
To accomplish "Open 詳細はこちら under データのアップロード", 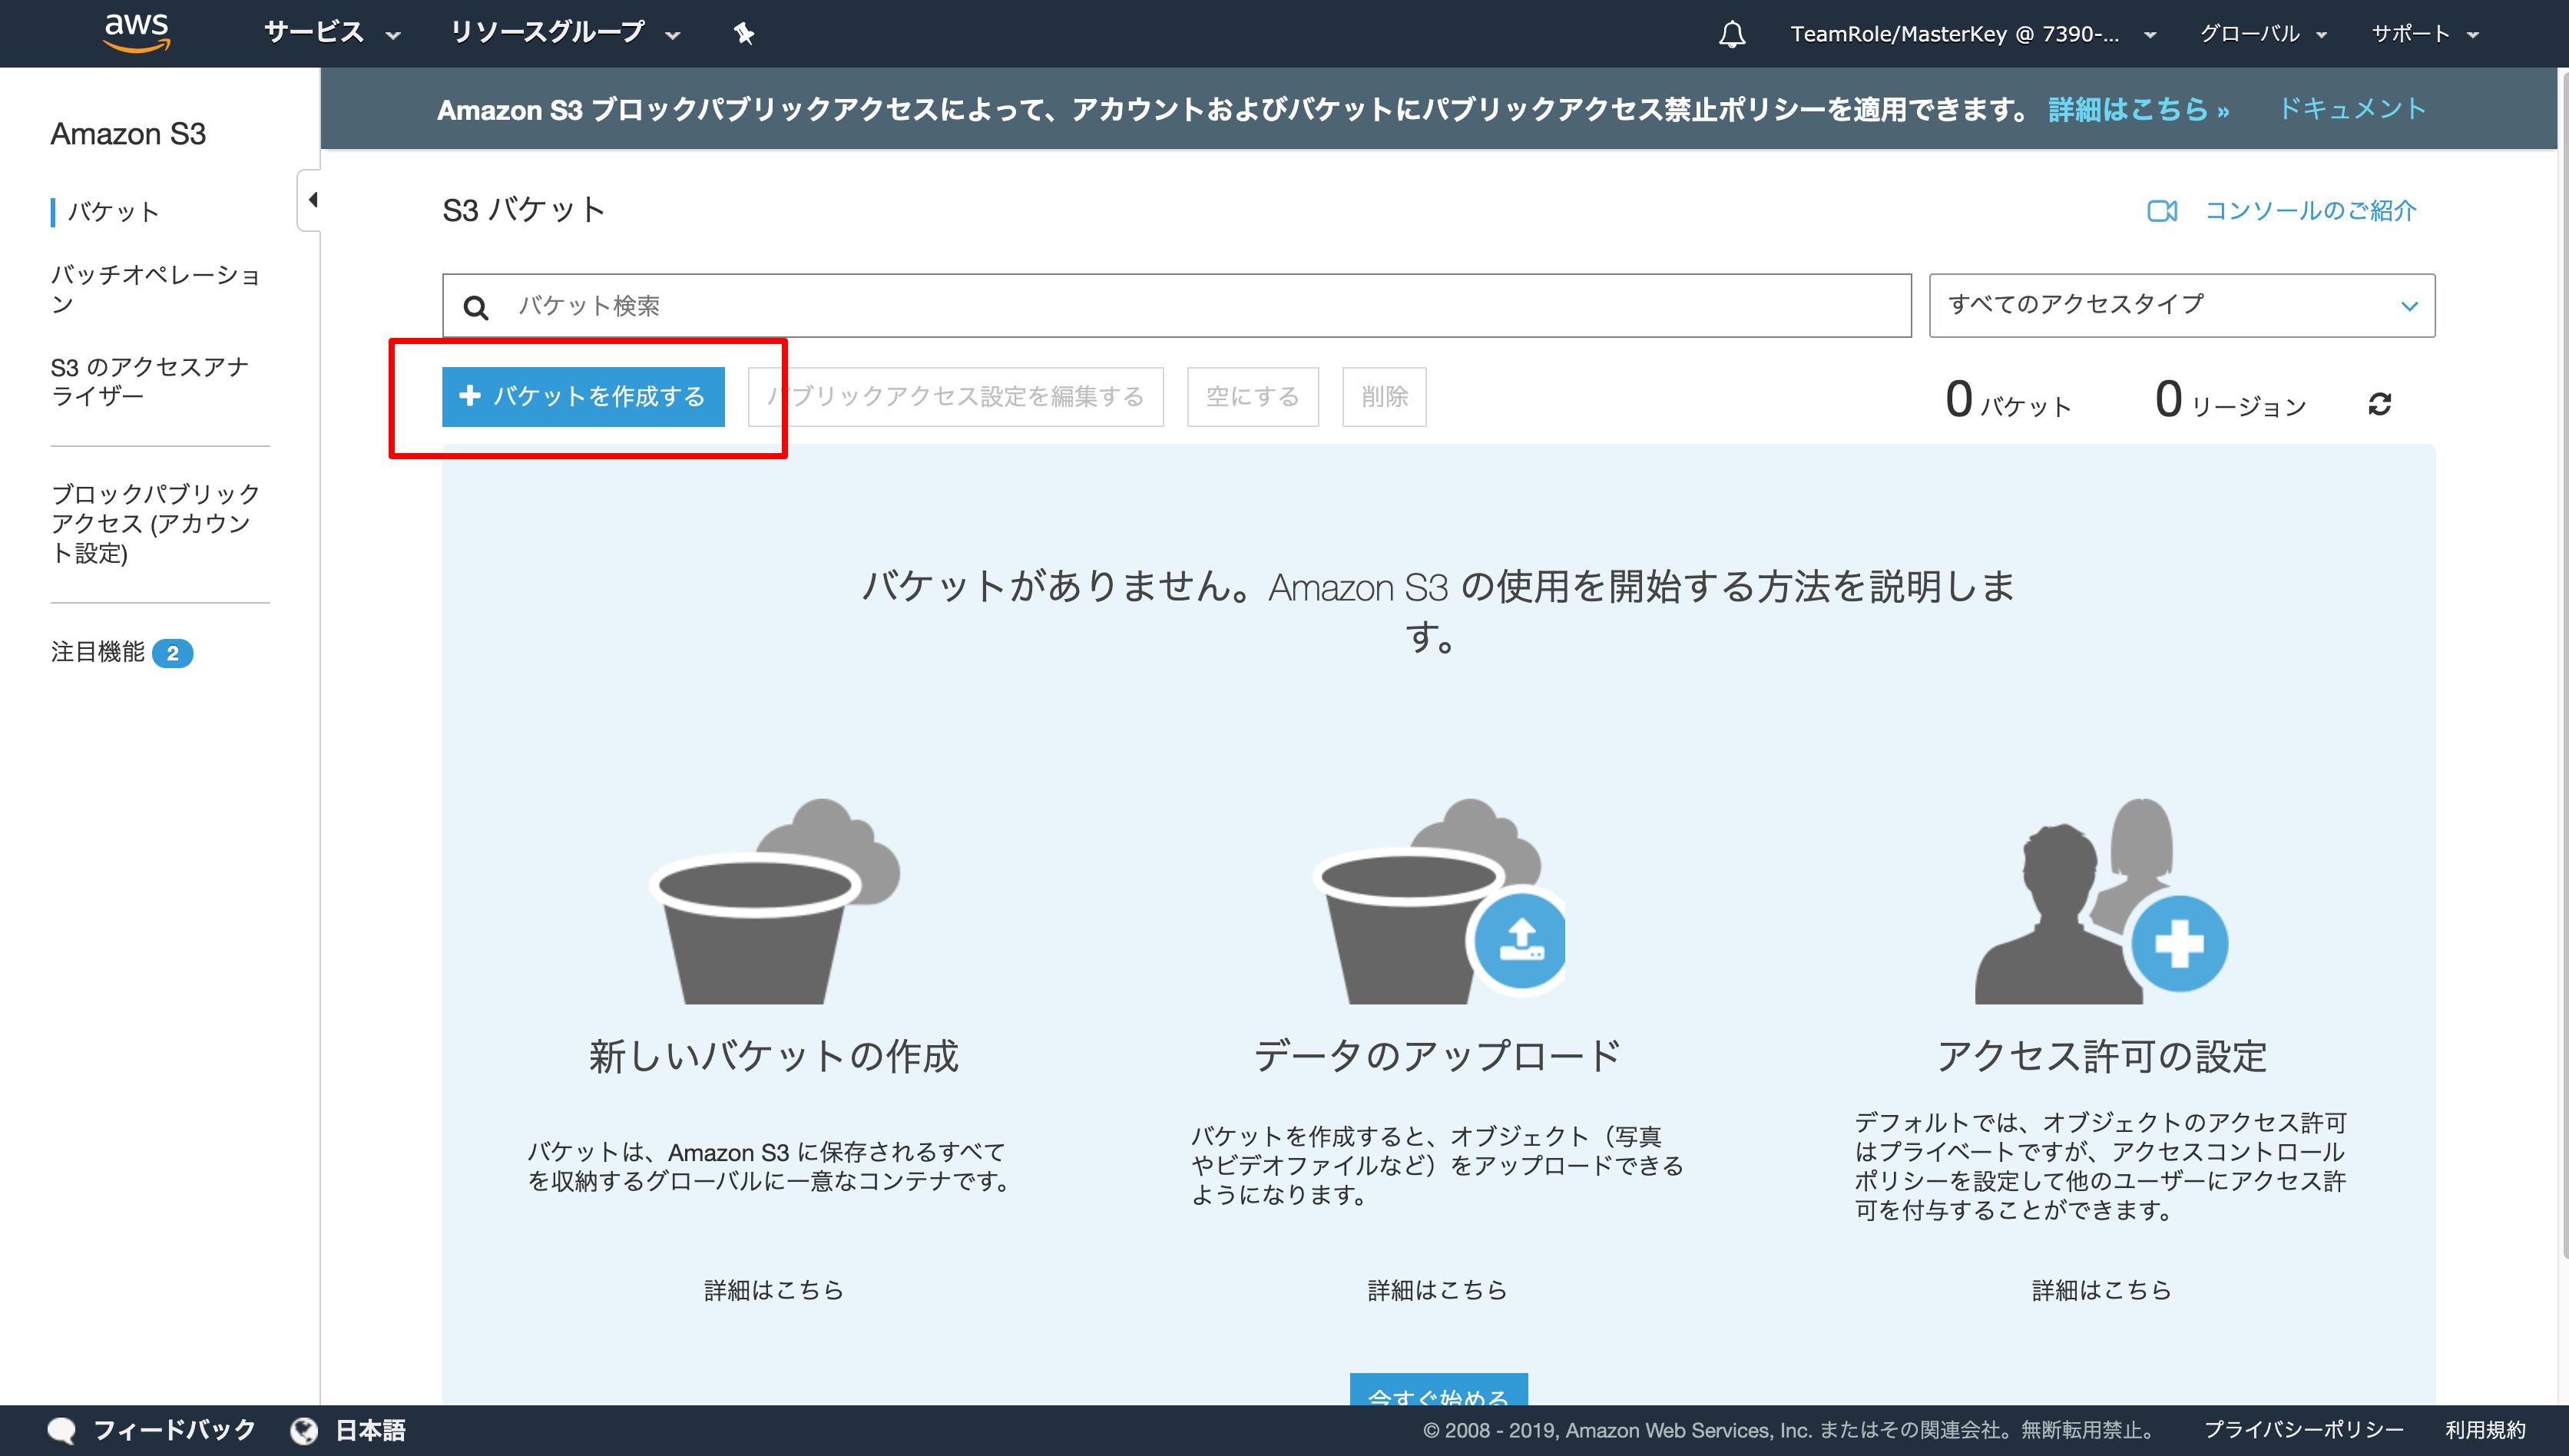I will [1437, 1290].
